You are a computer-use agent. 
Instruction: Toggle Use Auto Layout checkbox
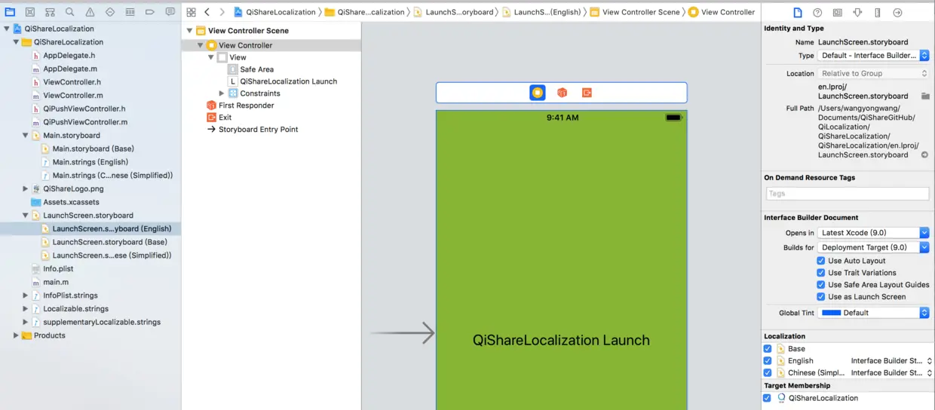pos(821,261)
